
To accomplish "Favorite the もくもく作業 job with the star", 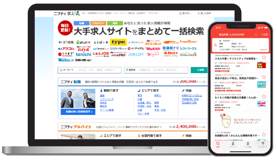I will (x=264, y=97).
